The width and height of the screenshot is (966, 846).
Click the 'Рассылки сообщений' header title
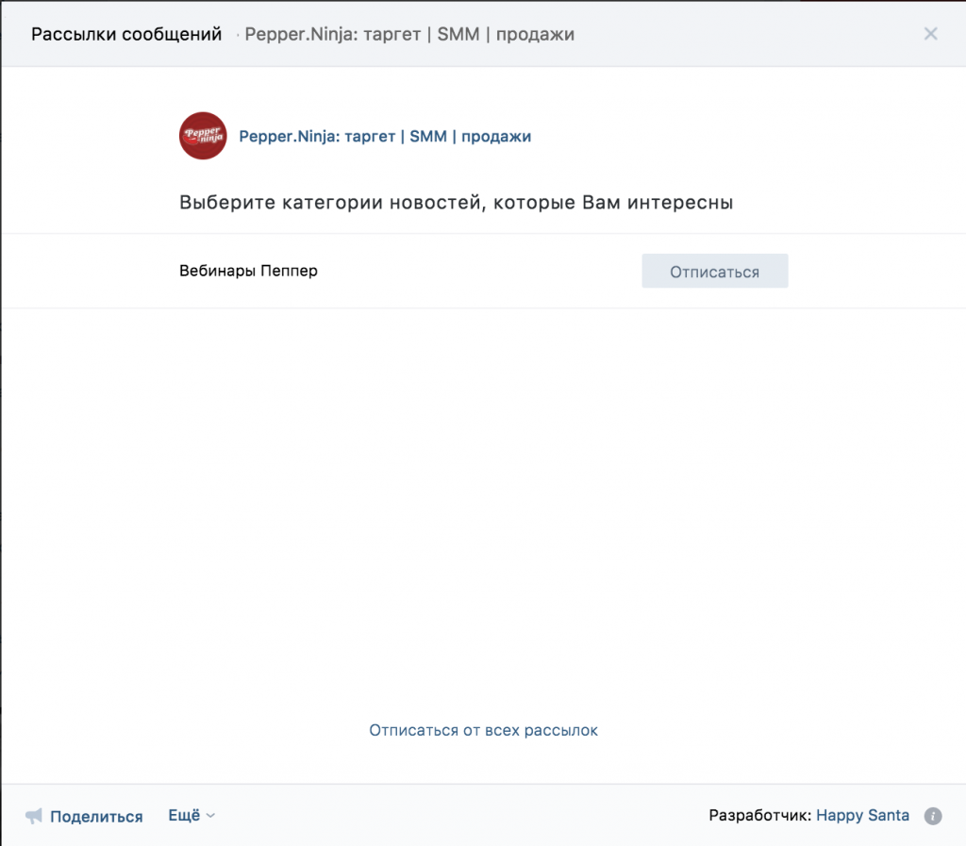[126, 35]
